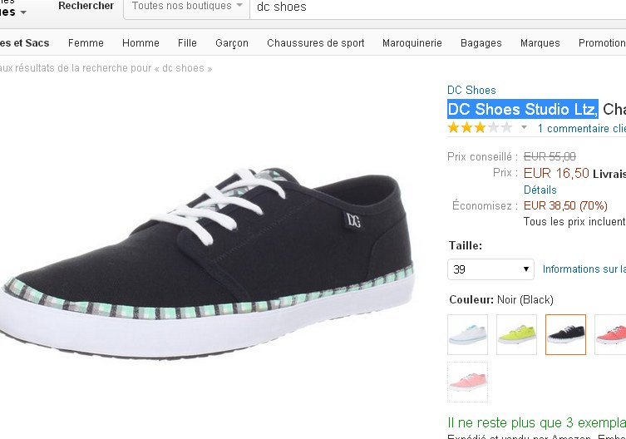The image size is (626, 439).
Task: Click the star rating icons
Action: 480,128
